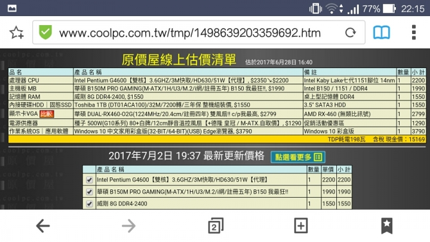
Task: Open the browser three-dot menu
Action: click(414, 32)
